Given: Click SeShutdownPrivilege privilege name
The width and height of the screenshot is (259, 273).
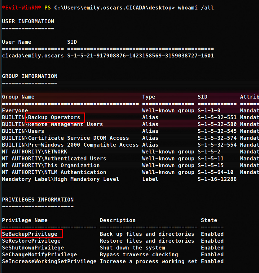Looking at the screenshot, I should [33, 248].
